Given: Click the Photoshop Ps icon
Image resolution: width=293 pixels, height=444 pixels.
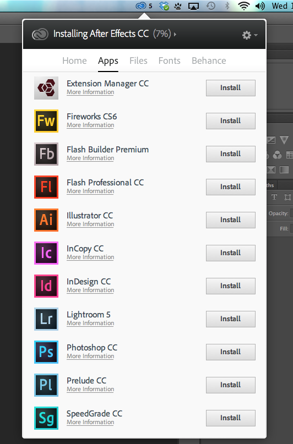Looking at the screenshot, I should click(46, 352).
